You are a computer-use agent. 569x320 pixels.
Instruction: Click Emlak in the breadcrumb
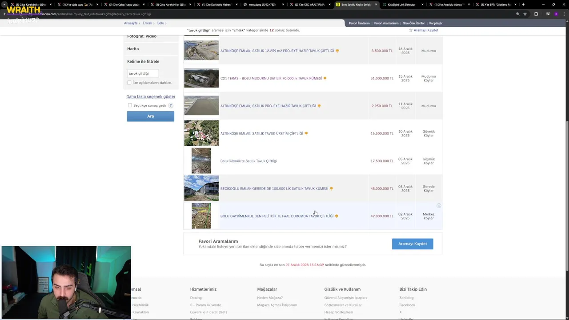147,23
